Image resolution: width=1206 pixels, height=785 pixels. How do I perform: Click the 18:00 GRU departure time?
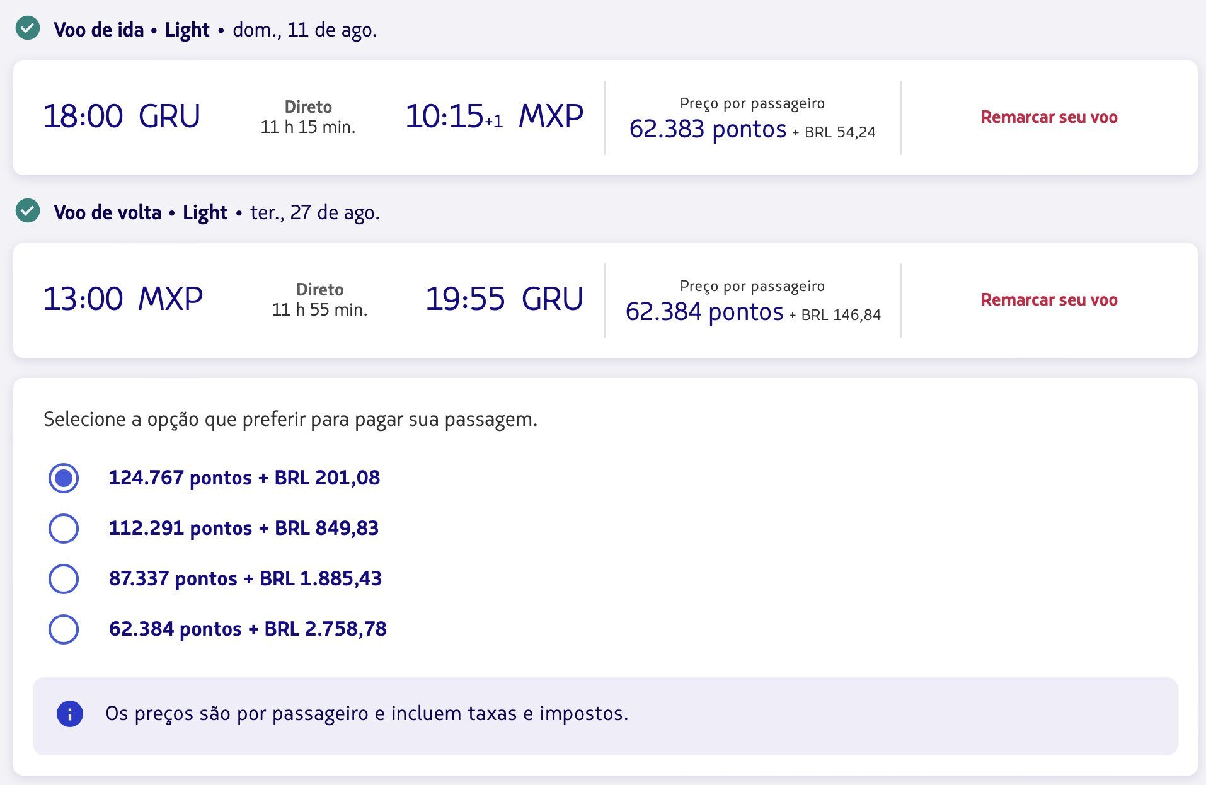click(122, 117)
